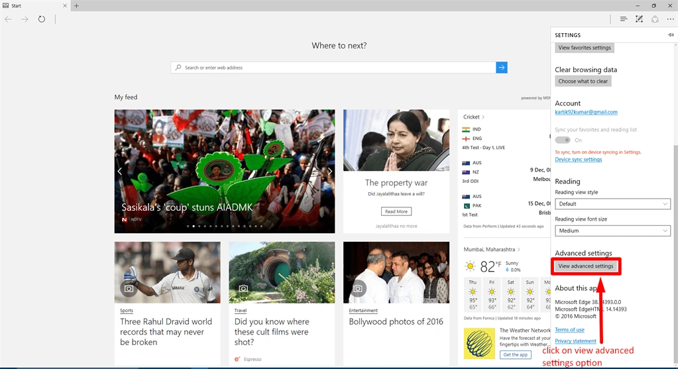Open Privacy statement link
The height and width of the screenshot is (369, 678).
tap(575, 341)
